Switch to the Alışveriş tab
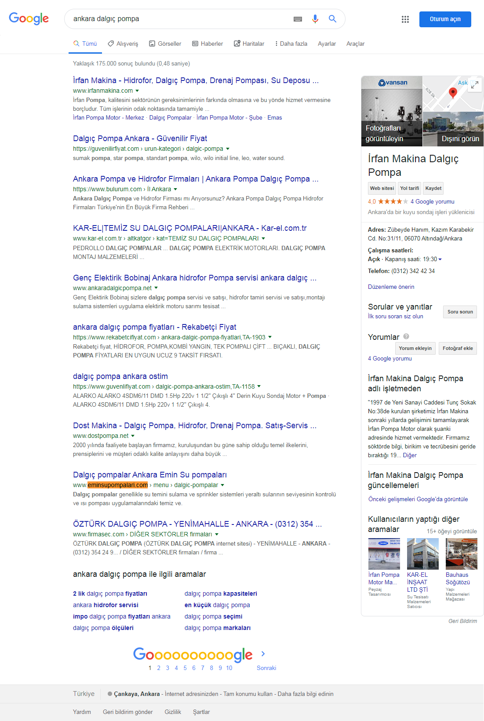Screen dimensions: 484x721 coord(123,44)
